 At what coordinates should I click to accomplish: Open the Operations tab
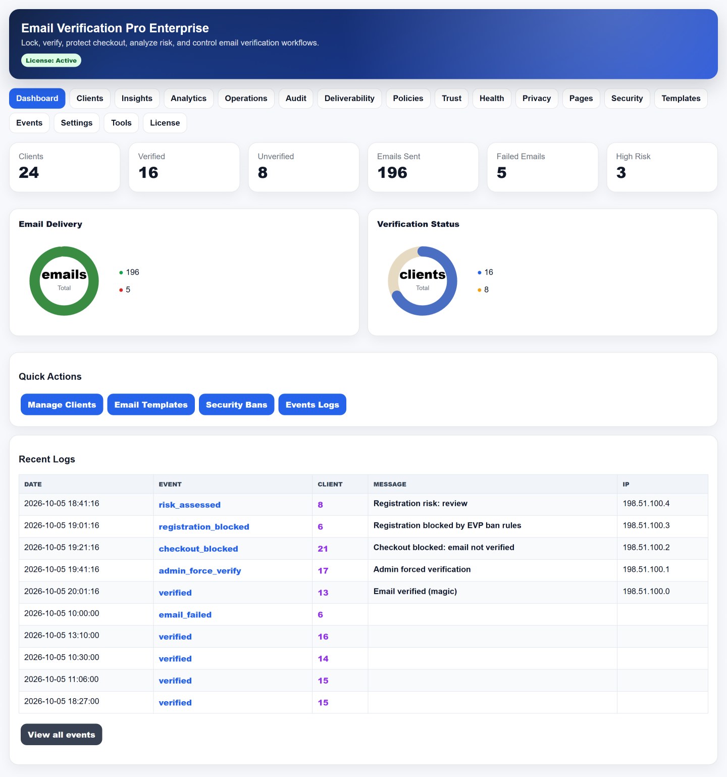pos(246,99)
